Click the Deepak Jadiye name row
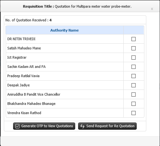The width and height of the screenshot is (160, 146). tap(65, 85)
